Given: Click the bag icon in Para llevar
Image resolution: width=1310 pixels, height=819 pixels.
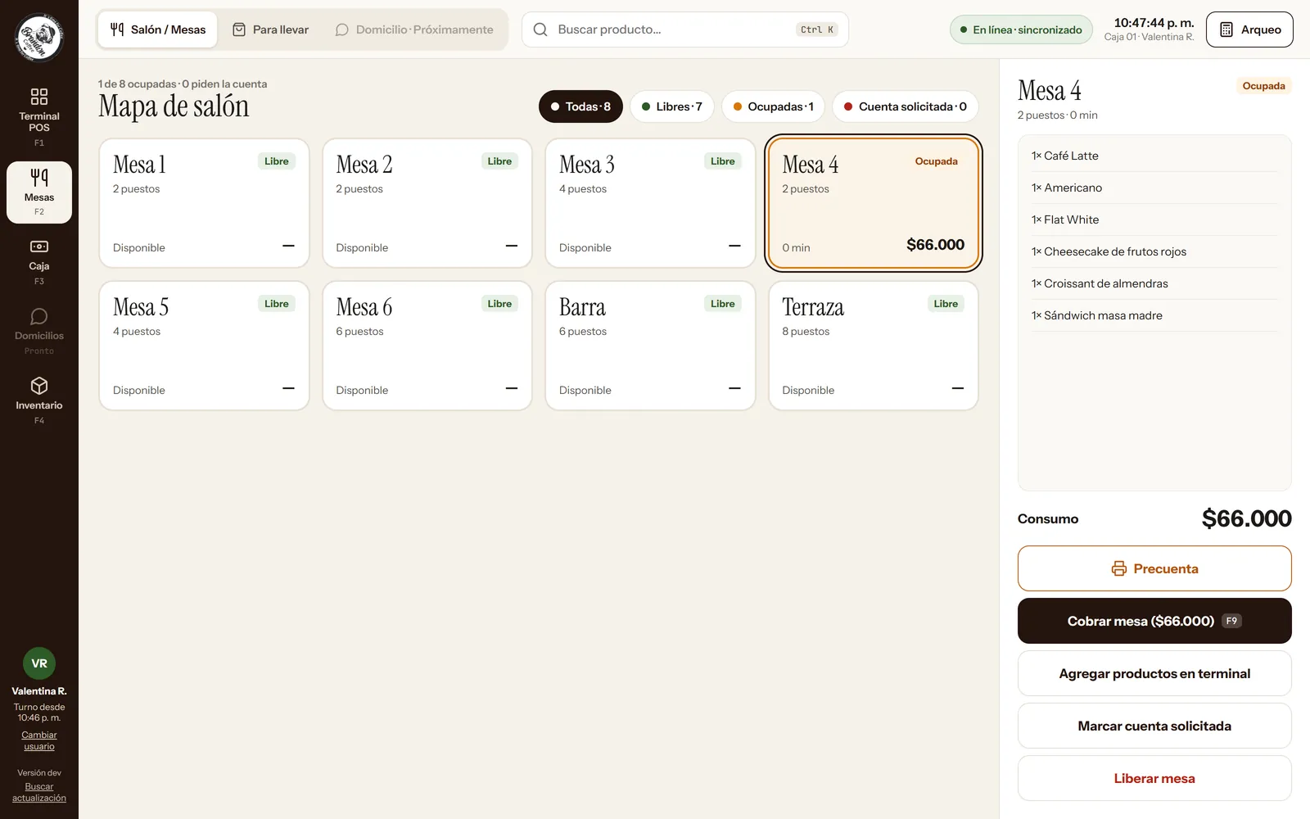Looking at the screenshot, I should [x=239, y=29].
